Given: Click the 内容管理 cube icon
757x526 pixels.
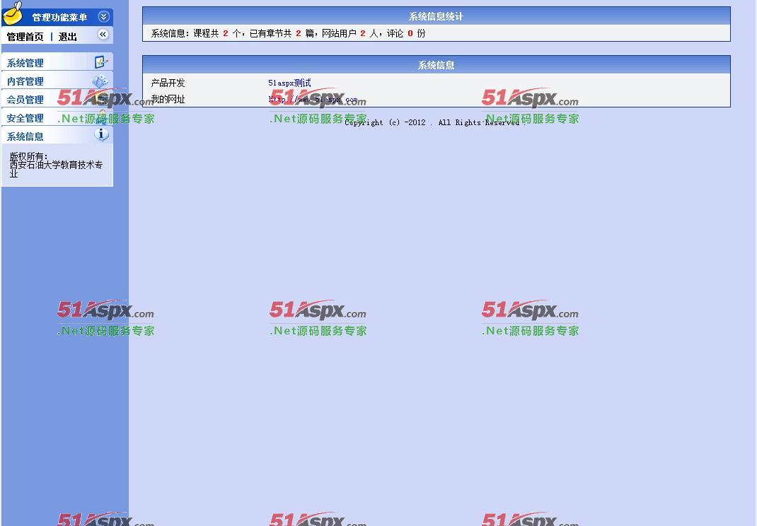Looking at the screenshot, I should pos(100,81).
